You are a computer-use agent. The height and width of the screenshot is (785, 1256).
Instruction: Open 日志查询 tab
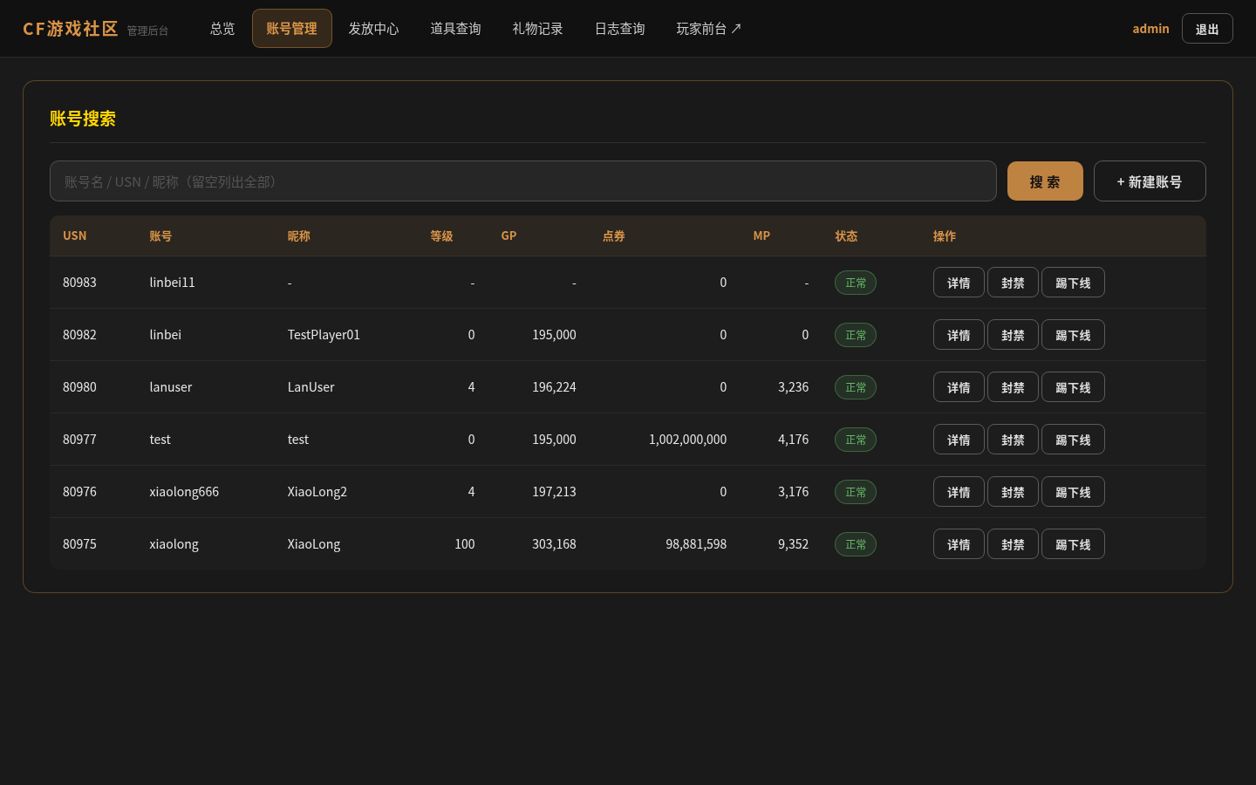click(619, 29)
